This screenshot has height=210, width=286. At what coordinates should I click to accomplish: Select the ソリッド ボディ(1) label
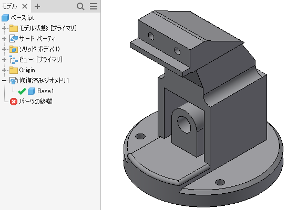(x=39, y=49)
